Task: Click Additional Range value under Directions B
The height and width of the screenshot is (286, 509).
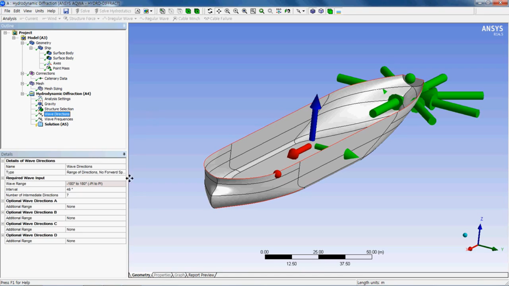Action: (x=96, y=218)
